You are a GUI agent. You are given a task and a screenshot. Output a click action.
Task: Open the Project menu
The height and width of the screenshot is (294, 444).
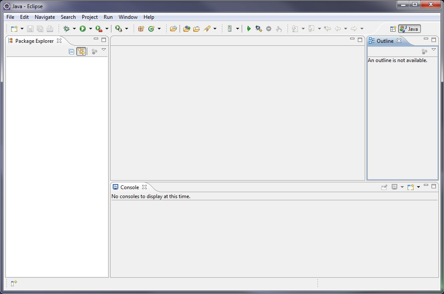[90, 17]
